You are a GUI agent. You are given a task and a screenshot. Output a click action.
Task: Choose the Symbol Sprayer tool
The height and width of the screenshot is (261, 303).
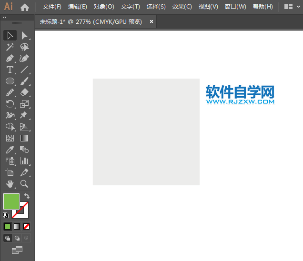coord(10,161)
